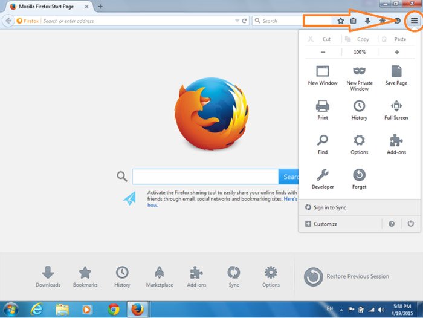This screenshot has height=318, width=423.
Task: Follow the "Here's how" link
Action: [291, 199]
